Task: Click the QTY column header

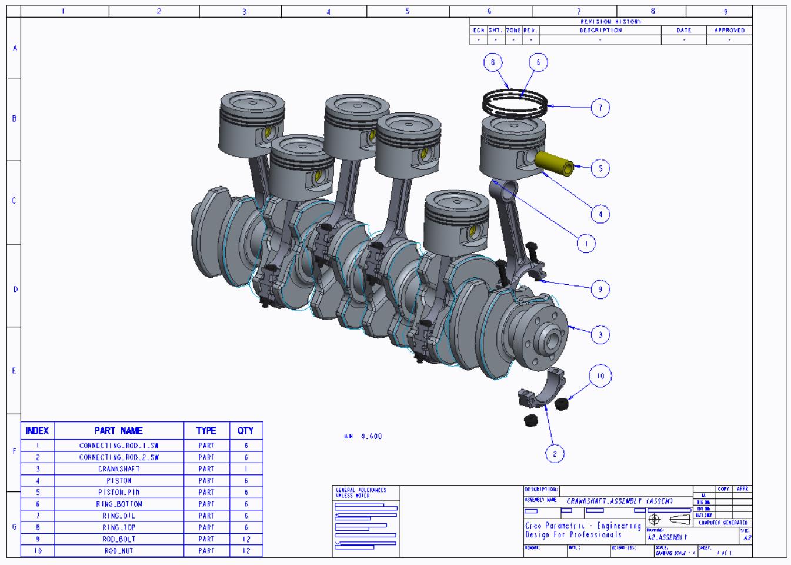Action: [246, 431]
